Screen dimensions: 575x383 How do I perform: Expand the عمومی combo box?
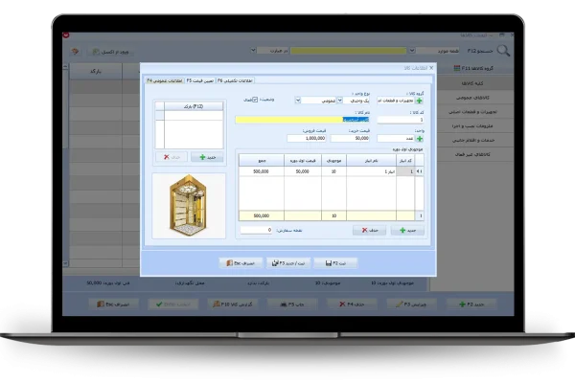pyautogui.click(x=297, y=100)
